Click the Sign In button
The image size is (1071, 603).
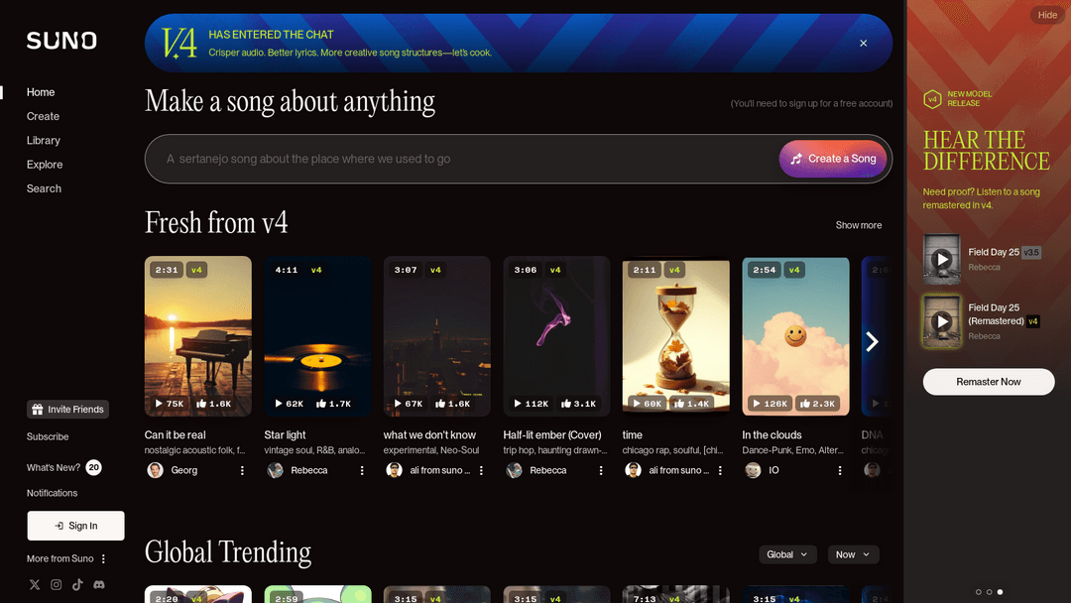pos(75,526)
